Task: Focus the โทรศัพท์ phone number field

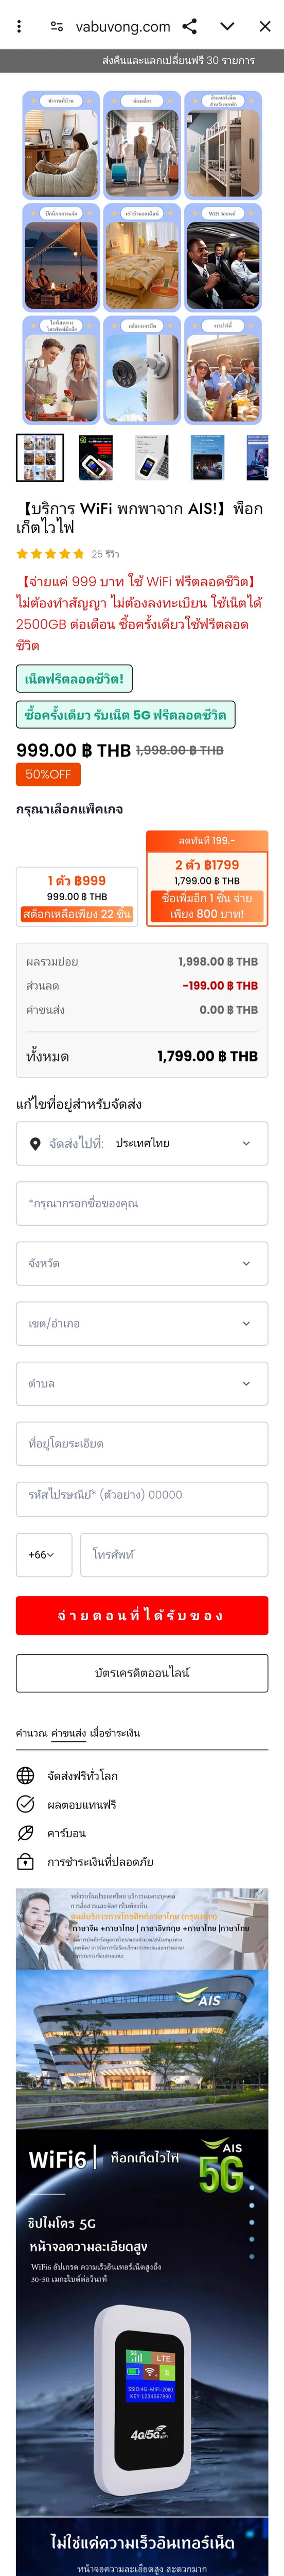Action: coord(174,1555)
